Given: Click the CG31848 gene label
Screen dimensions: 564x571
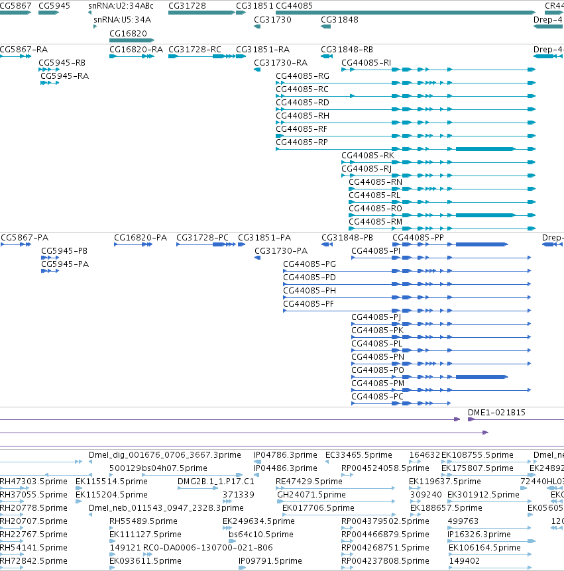Looking at the screenshot, I should 339,20.
